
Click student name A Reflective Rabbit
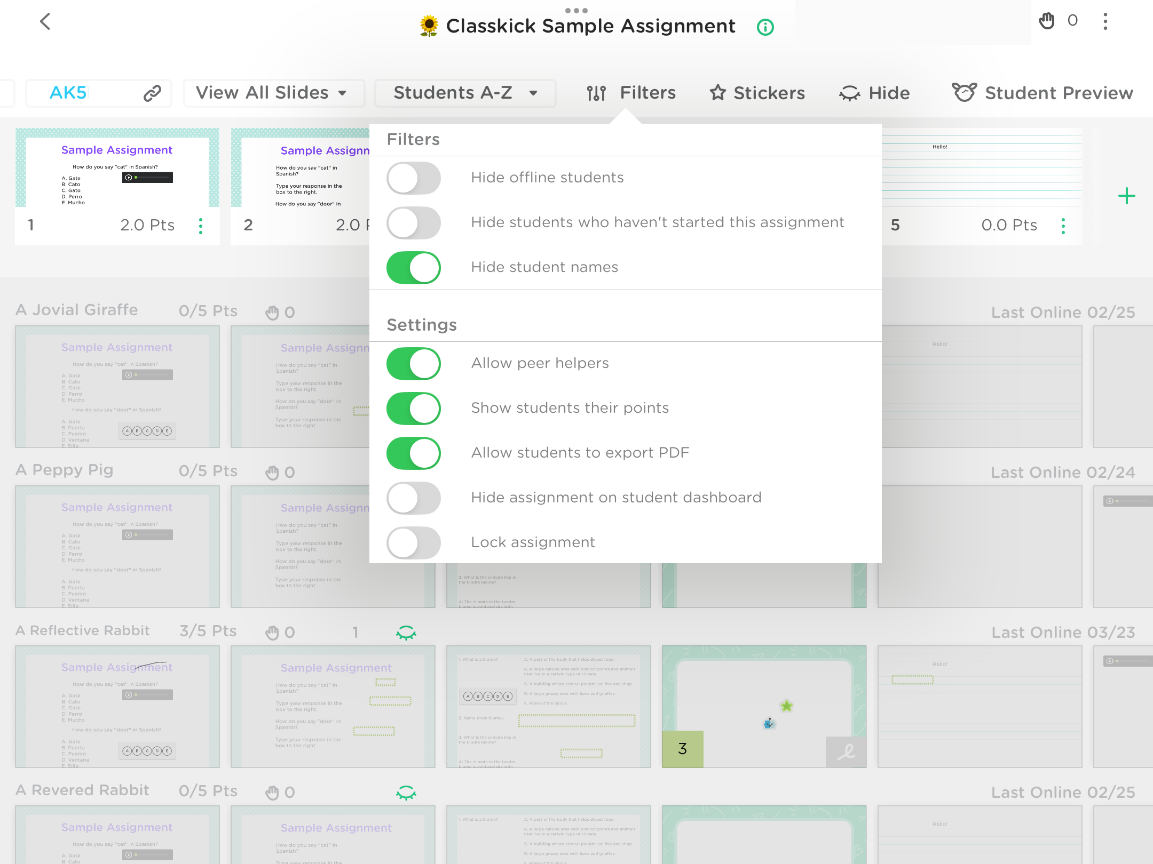point(83,630)
